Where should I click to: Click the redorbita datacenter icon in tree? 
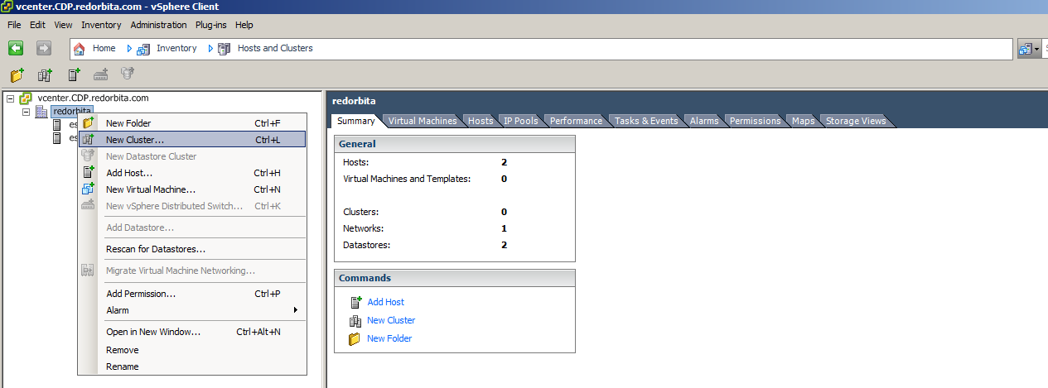[41, 112]
